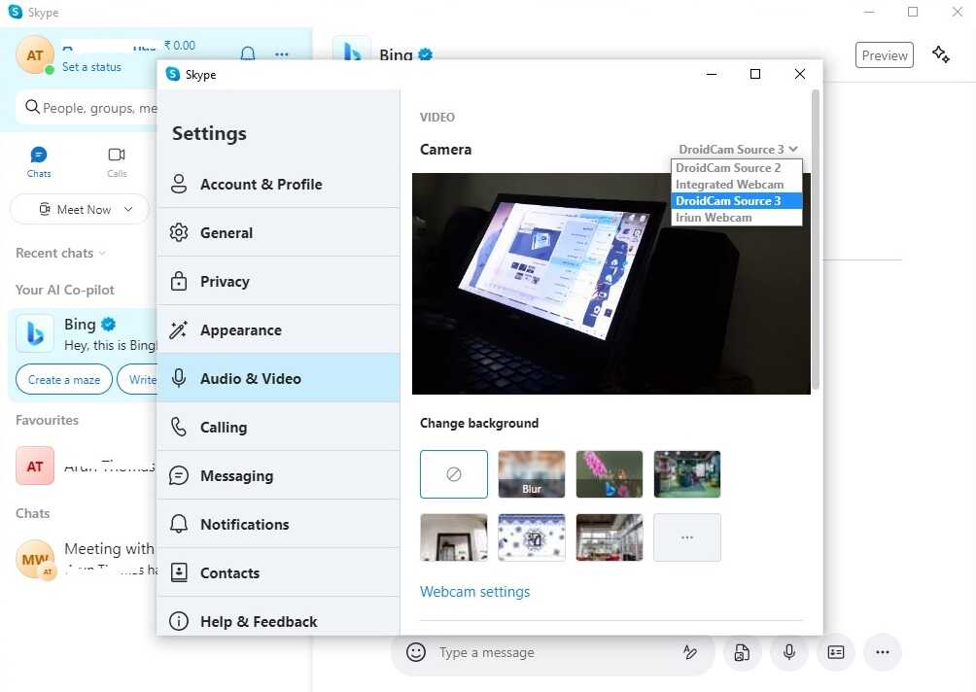Click Create a maze suggestion
Screen dimensions: 976x692
click(64, 380)
